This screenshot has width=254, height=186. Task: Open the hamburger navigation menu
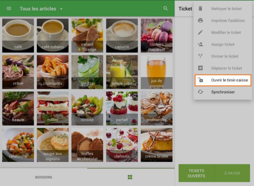pyautogui.click(x=9, y=8)
